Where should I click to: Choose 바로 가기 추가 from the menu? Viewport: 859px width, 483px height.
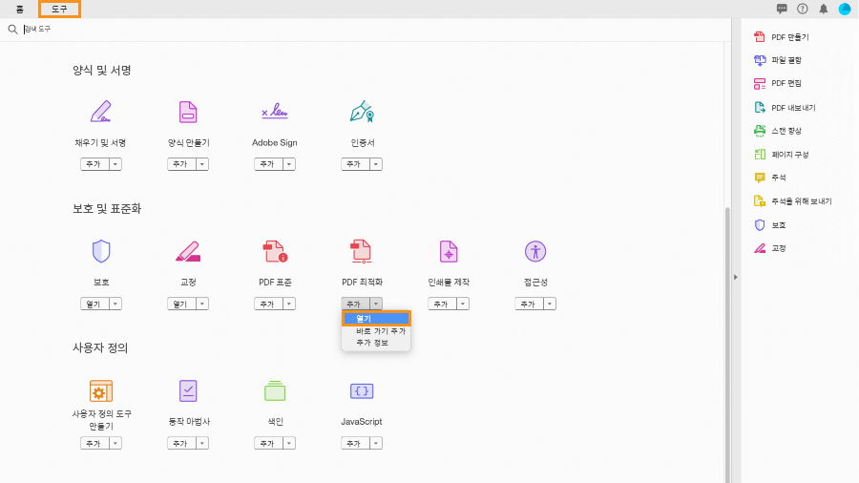pyautogui.click(x=380, y=330)
